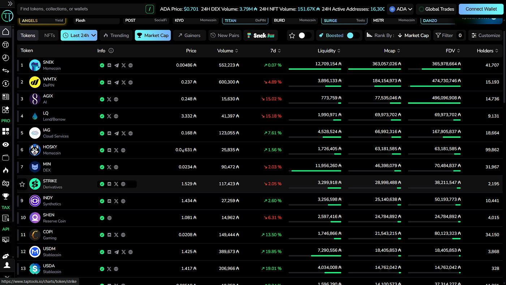
Task: Click HOSKY's verified checkmark icon
Action: (102, 150)
